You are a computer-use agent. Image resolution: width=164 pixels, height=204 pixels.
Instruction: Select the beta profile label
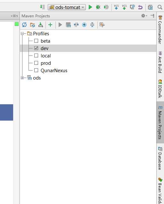tap(45, 41)
